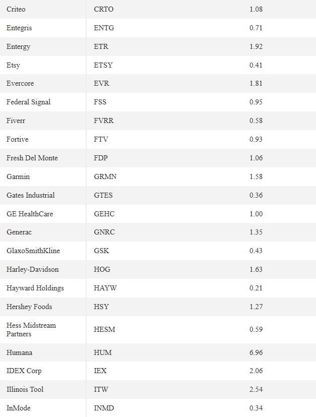This screenshot has height=417, width=316.
Task: Select the Fresh Del Monte name
Action: (x=32, y=158)
